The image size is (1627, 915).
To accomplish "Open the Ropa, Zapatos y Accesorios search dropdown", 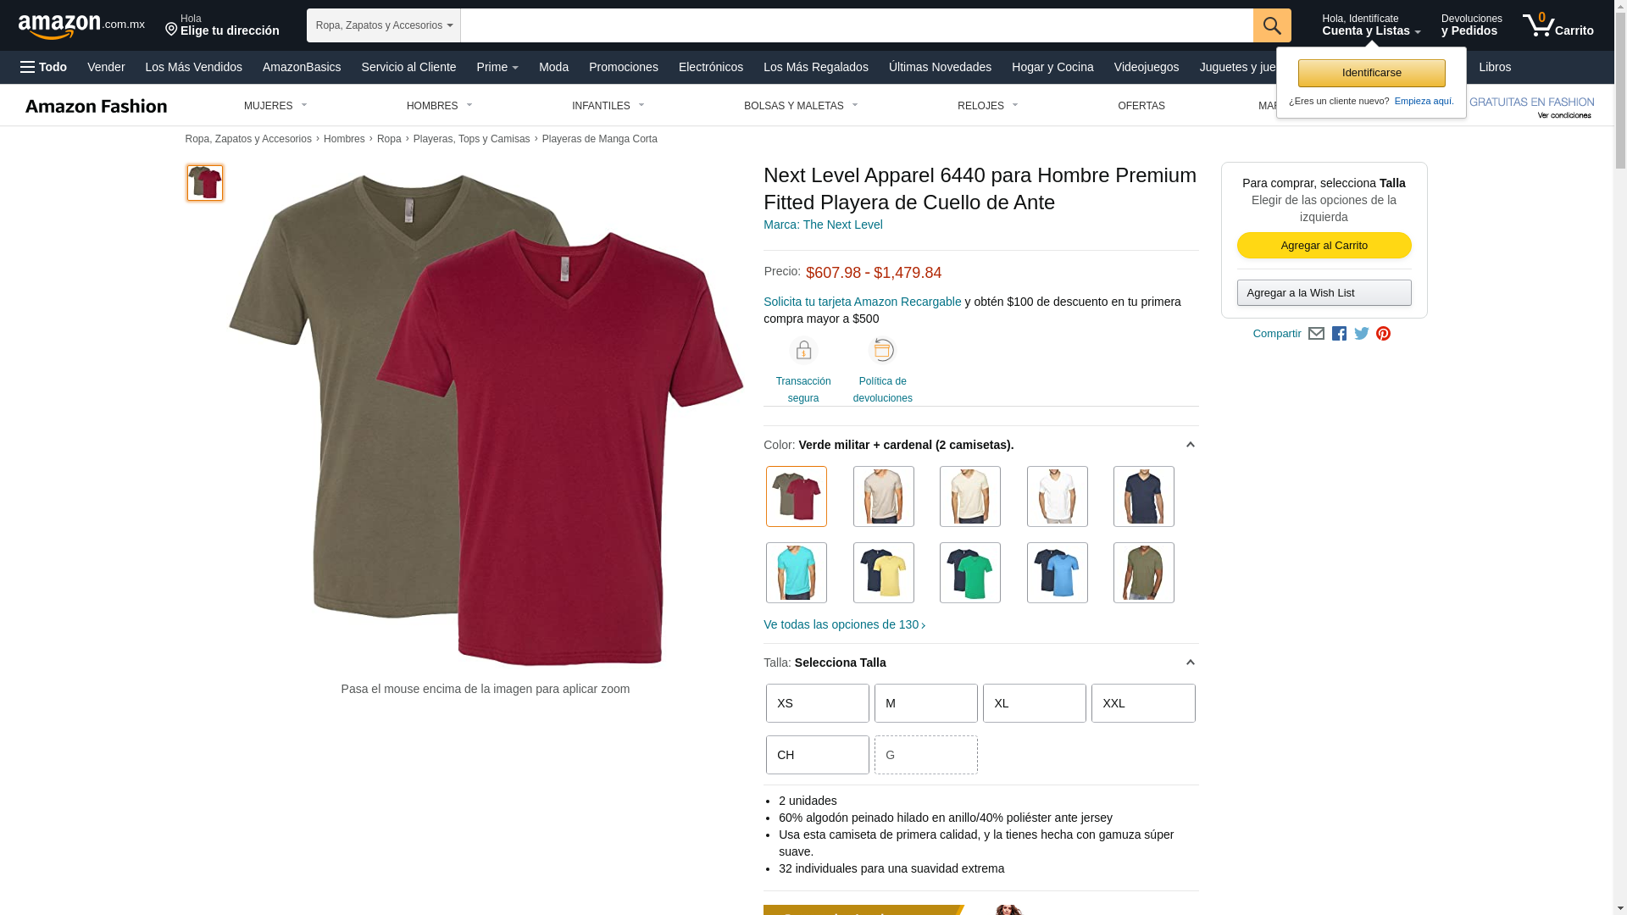I will pos(384,25).
